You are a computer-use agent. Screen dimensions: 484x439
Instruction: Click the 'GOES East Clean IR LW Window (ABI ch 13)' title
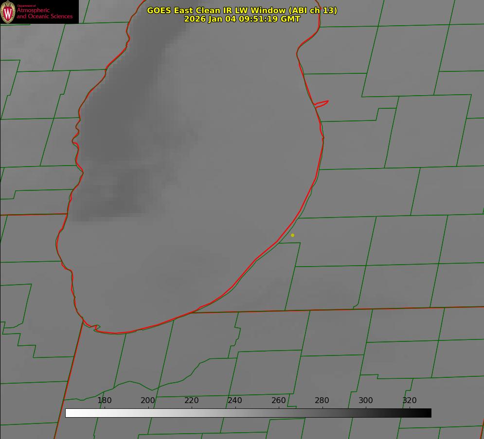[x=242, y=10]
